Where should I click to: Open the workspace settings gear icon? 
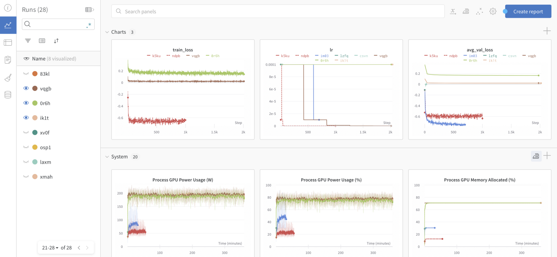click(x=493, y=12)
